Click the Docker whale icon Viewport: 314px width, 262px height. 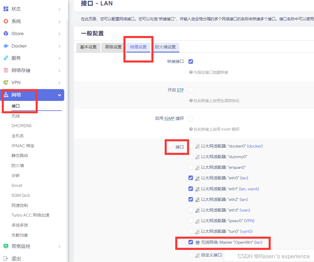pyautogui.click(x=6, y=46)
